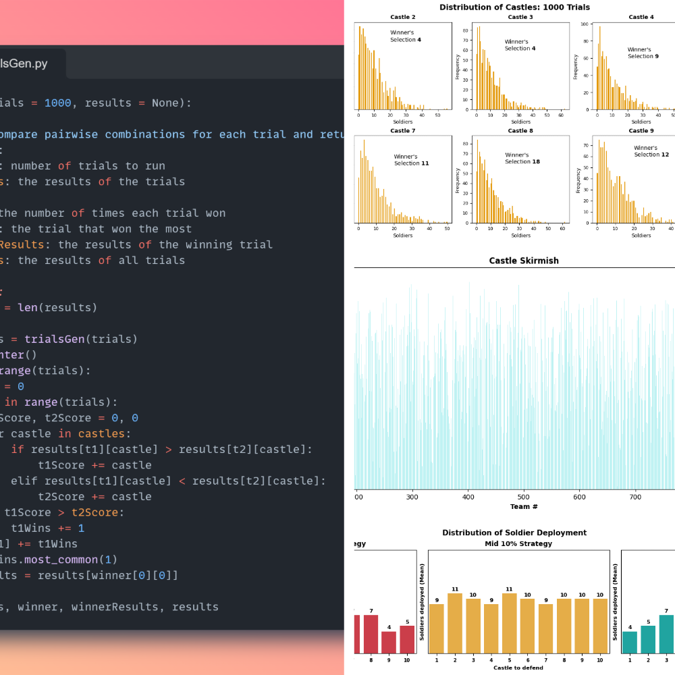Place cursor on 't1Wins += 1' line

click(47, 528)
